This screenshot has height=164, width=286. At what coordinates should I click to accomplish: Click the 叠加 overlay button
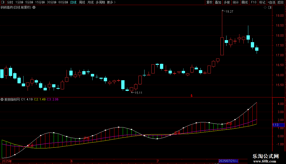click(218, 2)
